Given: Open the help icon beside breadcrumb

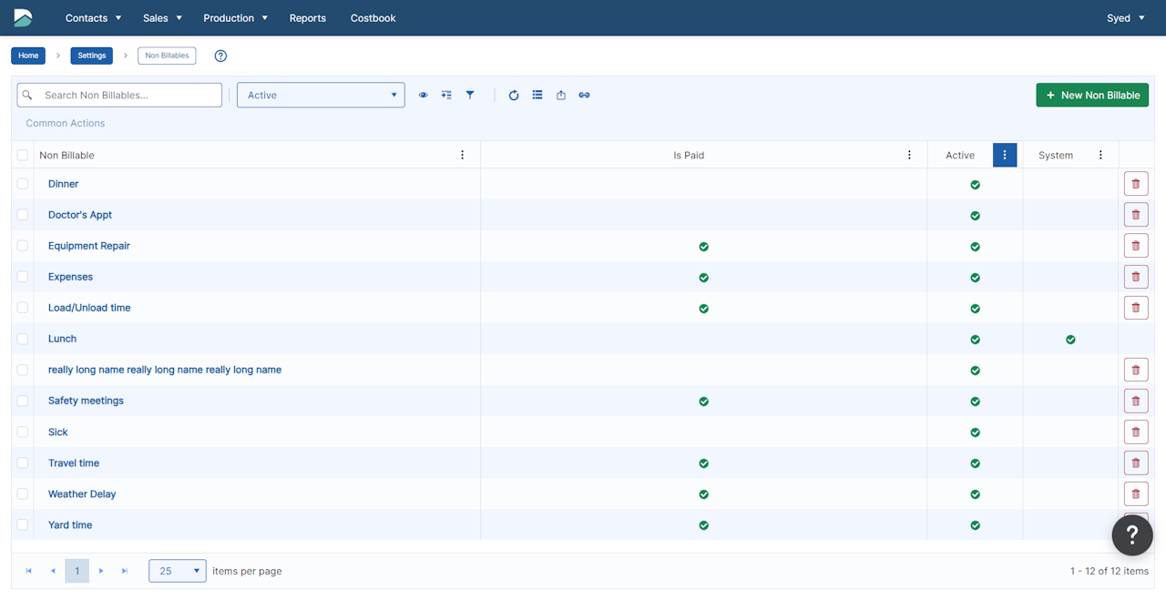Looking at the screenshot, I should 220,56.
